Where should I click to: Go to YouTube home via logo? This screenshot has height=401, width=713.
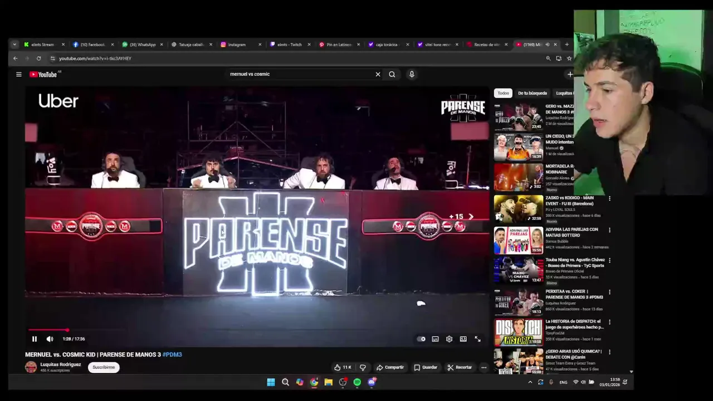[x=44, y=74]
